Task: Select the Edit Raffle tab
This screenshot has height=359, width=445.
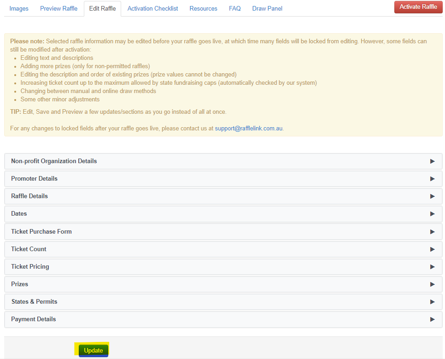Action: (103, 9)
